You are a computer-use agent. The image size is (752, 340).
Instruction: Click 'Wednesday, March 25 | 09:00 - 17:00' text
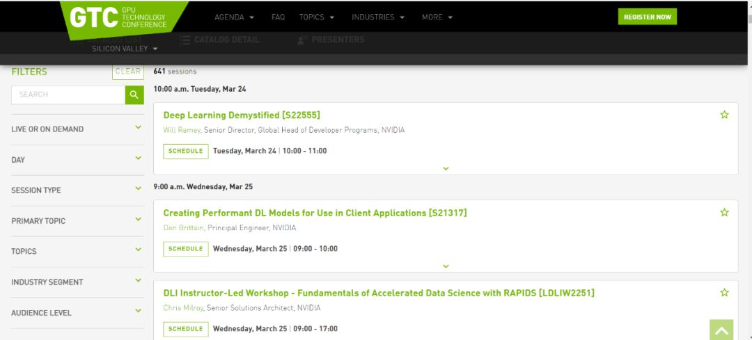pos(275,328)
